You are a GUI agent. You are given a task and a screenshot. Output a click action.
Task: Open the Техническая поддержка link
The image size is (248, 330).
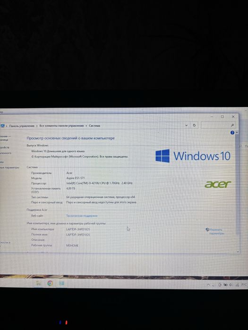coord(82,216)
